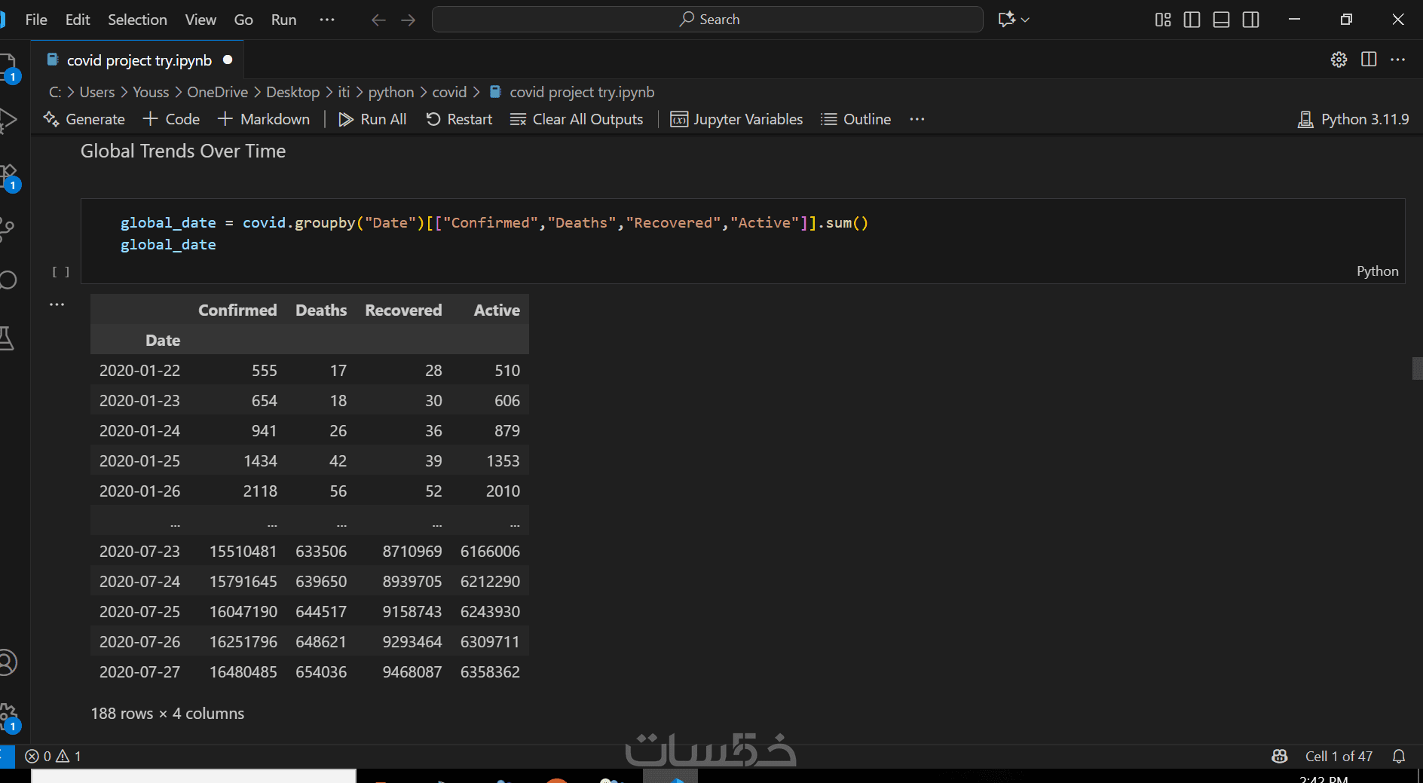Viewport: 1423px width, 783px height.
Task: Select the Python 3.11.9 kernel picker
Action: [x=1353, y=119]
